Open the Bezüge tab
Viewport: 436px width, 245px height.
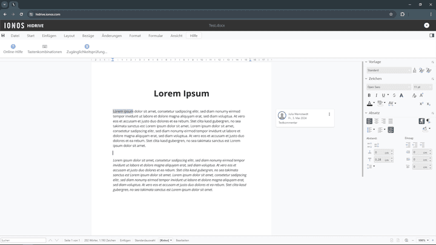coord(88,36)
